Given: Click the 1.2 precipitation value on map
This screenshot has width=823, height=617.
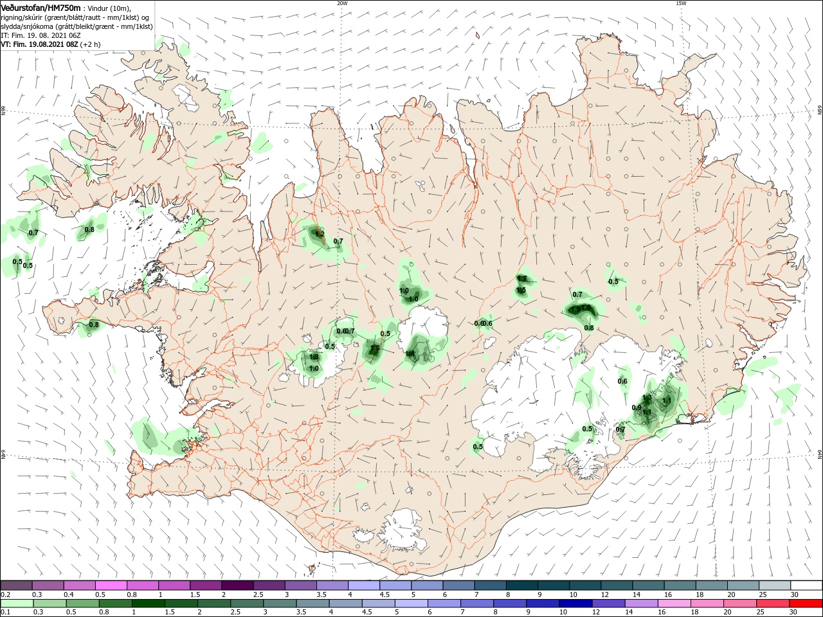Looking at the screenshot, I should [x=320, y=235].
